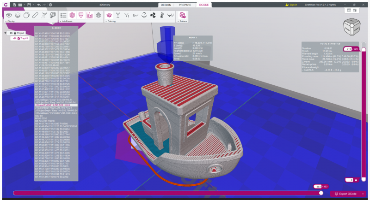The width and height of the screenshot is (370, 200).
Task: Click the add printer icon
Action: [x=183, y=15]
